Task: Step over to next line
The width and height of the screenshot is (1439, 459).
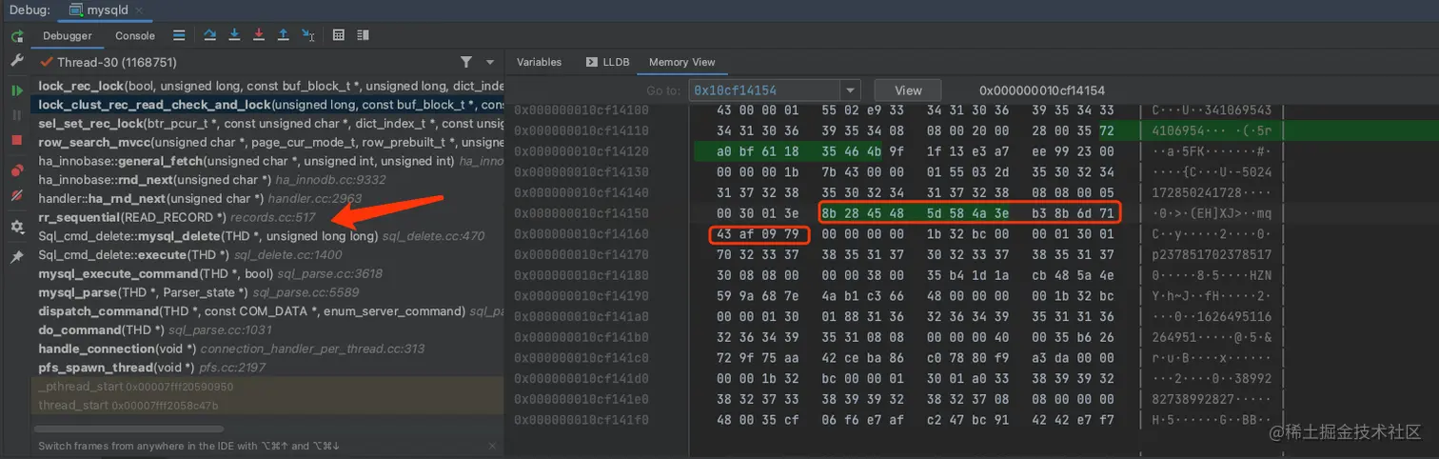Action: click(210, 35)
